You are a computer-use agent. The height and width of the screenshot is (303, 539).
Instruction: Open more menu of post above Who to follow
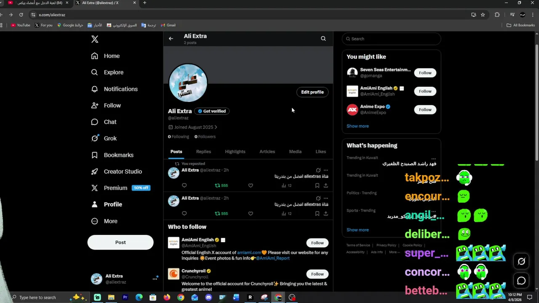click(326, 198)
